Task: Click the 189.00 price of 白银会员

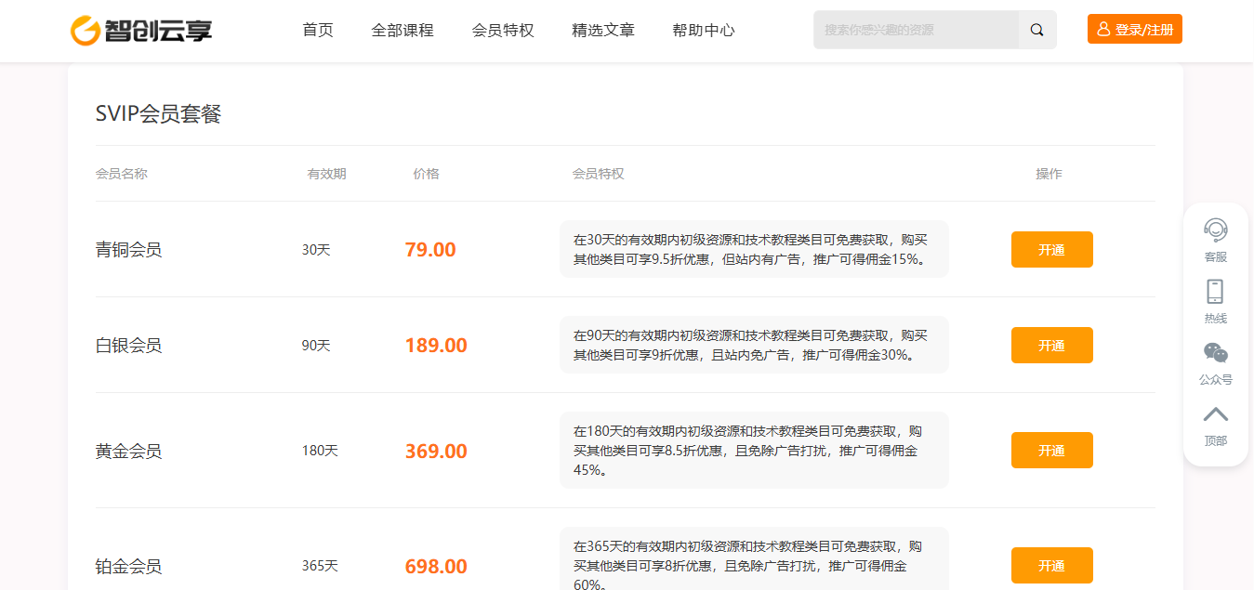Action: pos(436,346)
